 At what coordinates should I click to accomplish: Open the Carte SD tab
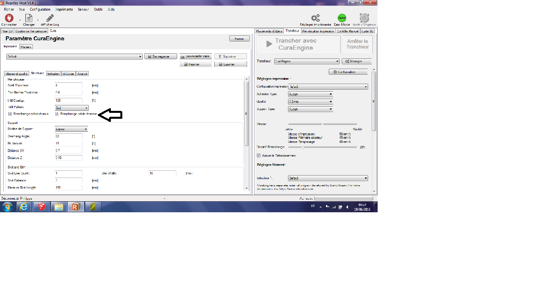tap(367, 31)
